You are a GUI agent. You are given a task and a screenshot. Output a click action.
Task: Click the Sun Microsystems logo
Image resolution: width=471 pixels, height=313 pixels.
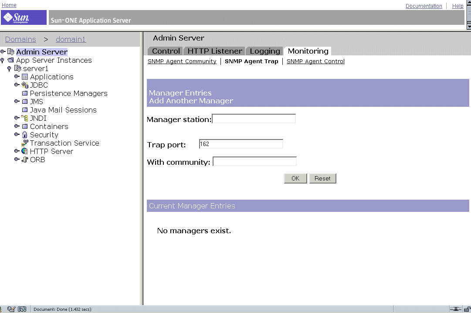click(23, 17)
